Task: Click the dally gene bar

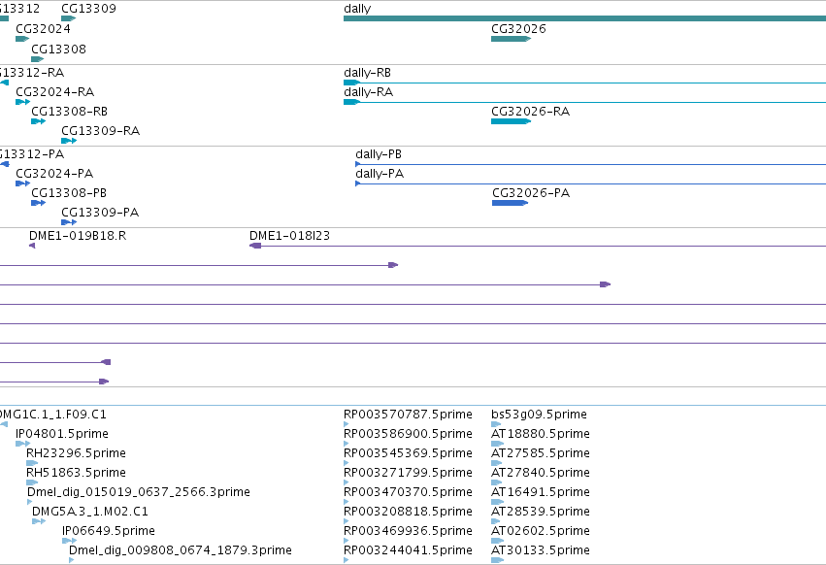Action: click(584, 18)
